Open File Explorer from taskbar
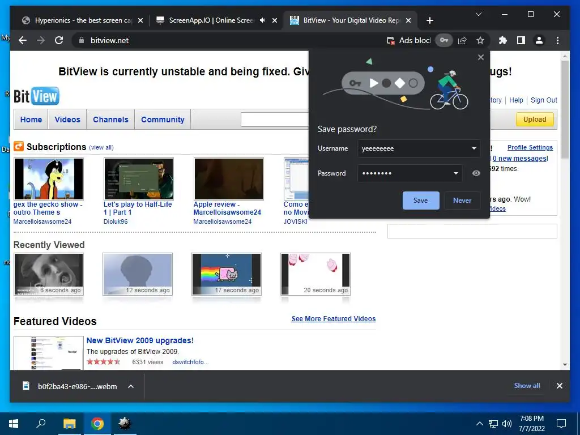 pos(69,424)
